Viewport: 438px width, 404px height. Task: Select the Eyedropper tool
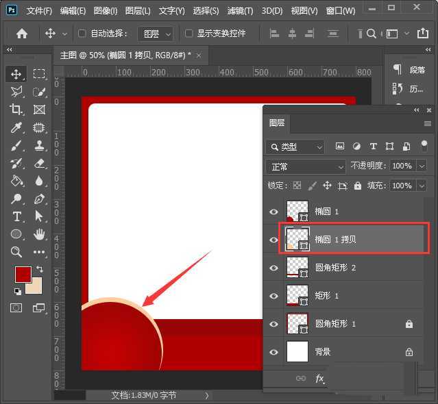pos(16,127)
